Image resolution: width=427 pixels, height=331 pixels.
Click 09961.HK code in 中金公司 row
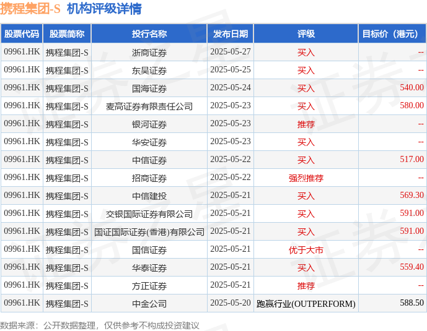point(22,303)
